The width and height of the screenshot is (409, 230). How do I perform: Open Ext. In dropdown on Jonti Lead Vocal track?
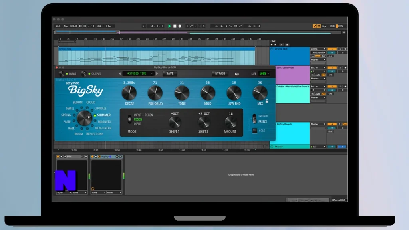318,68
